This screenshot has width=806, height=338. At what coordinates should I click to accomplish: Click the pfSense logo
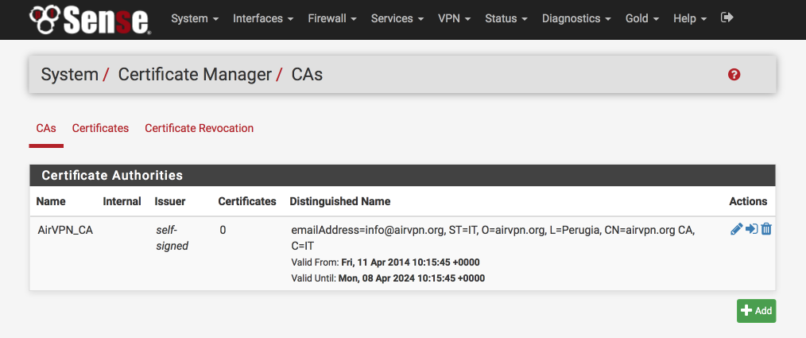pos(90,20)
